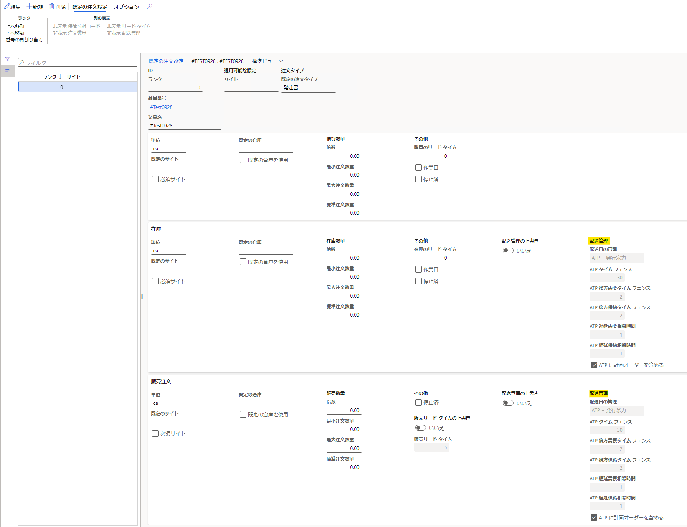The image size is (687, 527).
Task: Check 既定の倉庫を使用 in purchase section
Action: pyautogui.click(x=243, y=160)
